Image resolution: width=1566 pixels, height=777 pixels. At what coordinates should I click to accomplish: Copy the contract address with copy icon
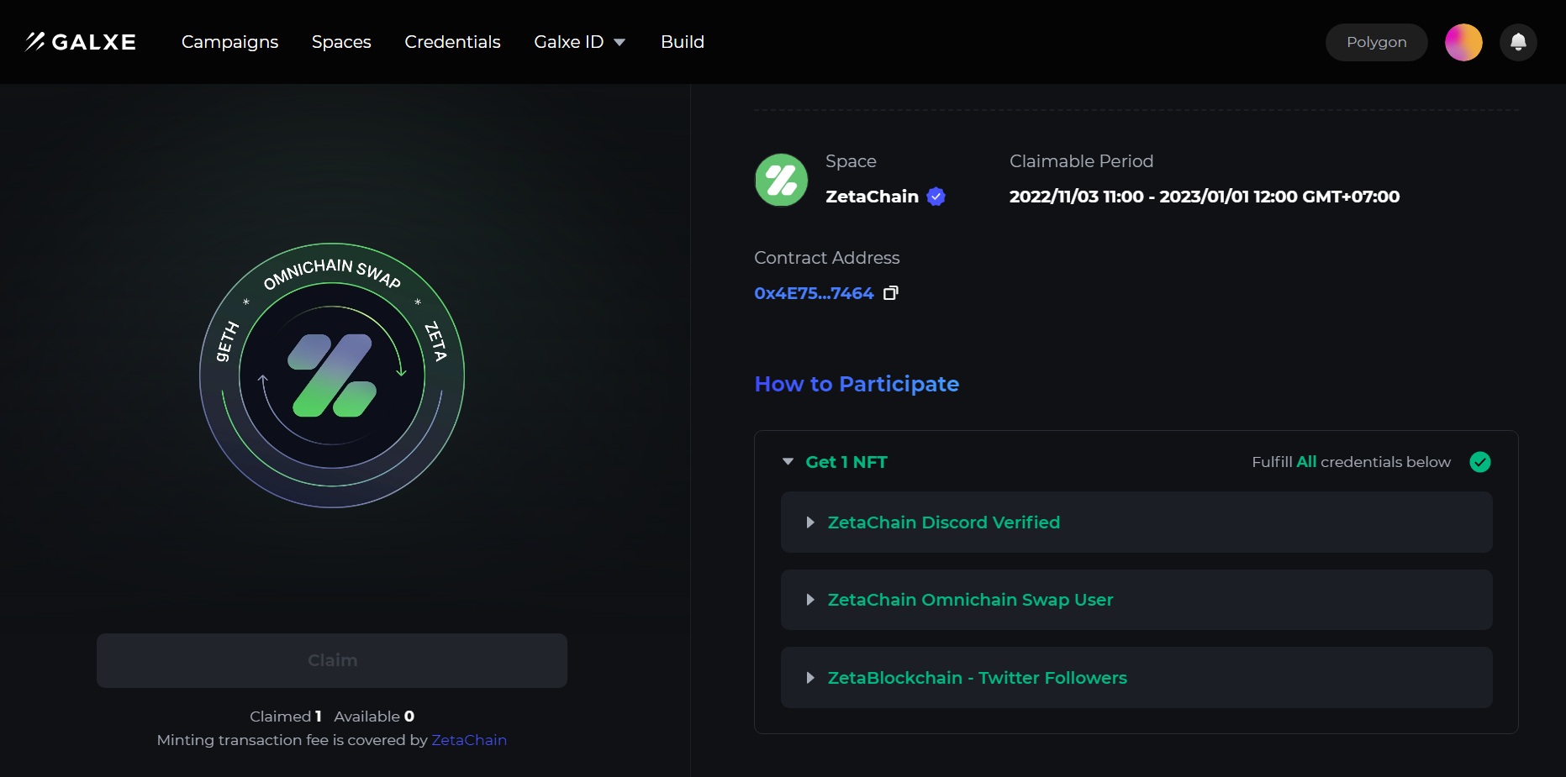click(891, 293)
